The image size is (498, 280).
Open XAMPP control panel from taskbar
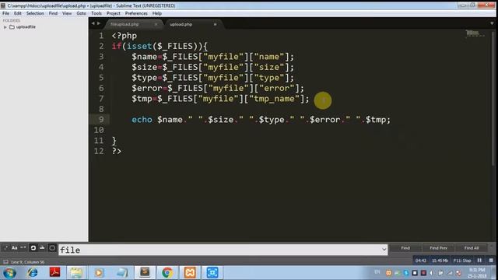pos(190,273)
